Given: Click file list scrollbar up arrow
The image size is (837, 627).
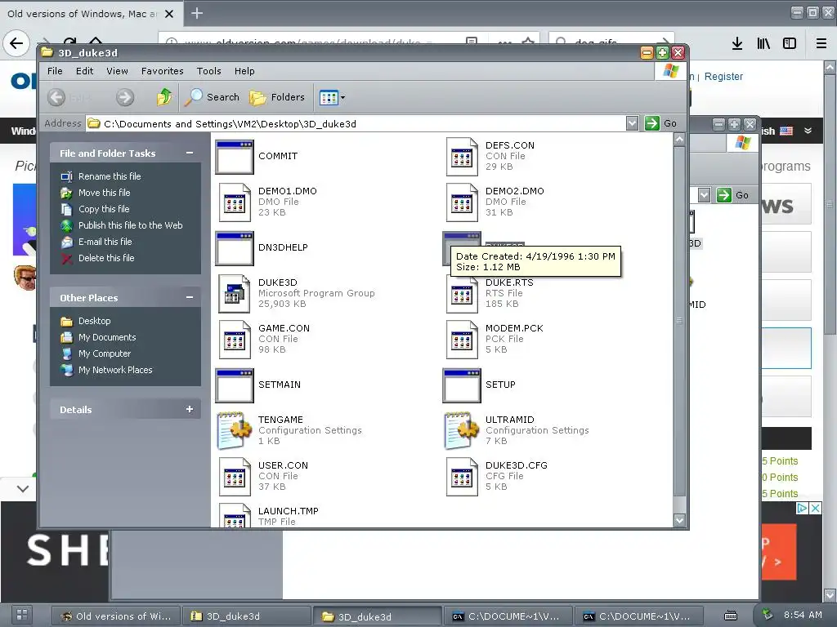Looking at the screenshot, I should click(x=679, y=140).
